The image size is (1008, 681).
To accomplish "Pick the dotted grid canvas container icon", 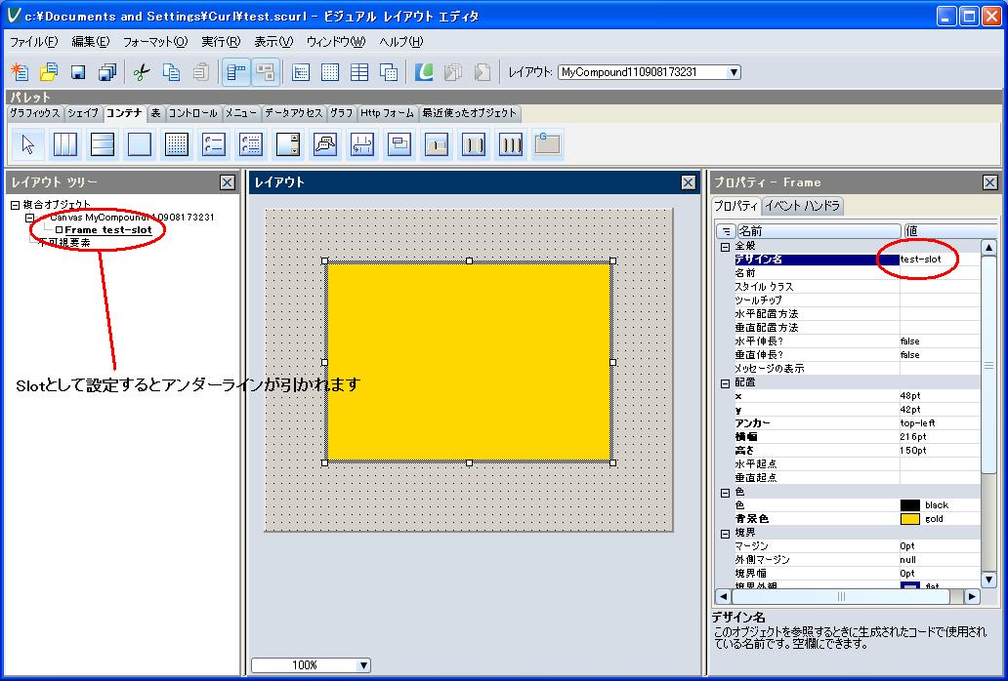I will (177, 144).
